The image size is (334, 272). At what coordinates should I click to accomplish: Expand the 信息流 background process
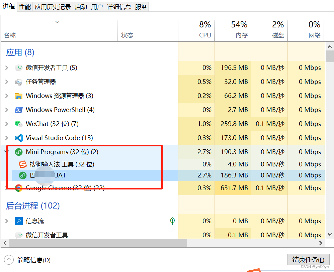pos(7,221)
